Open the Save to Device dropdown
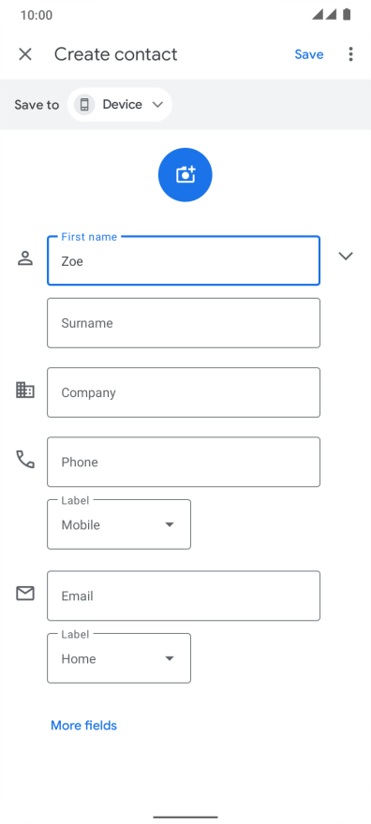 (120, 105)
